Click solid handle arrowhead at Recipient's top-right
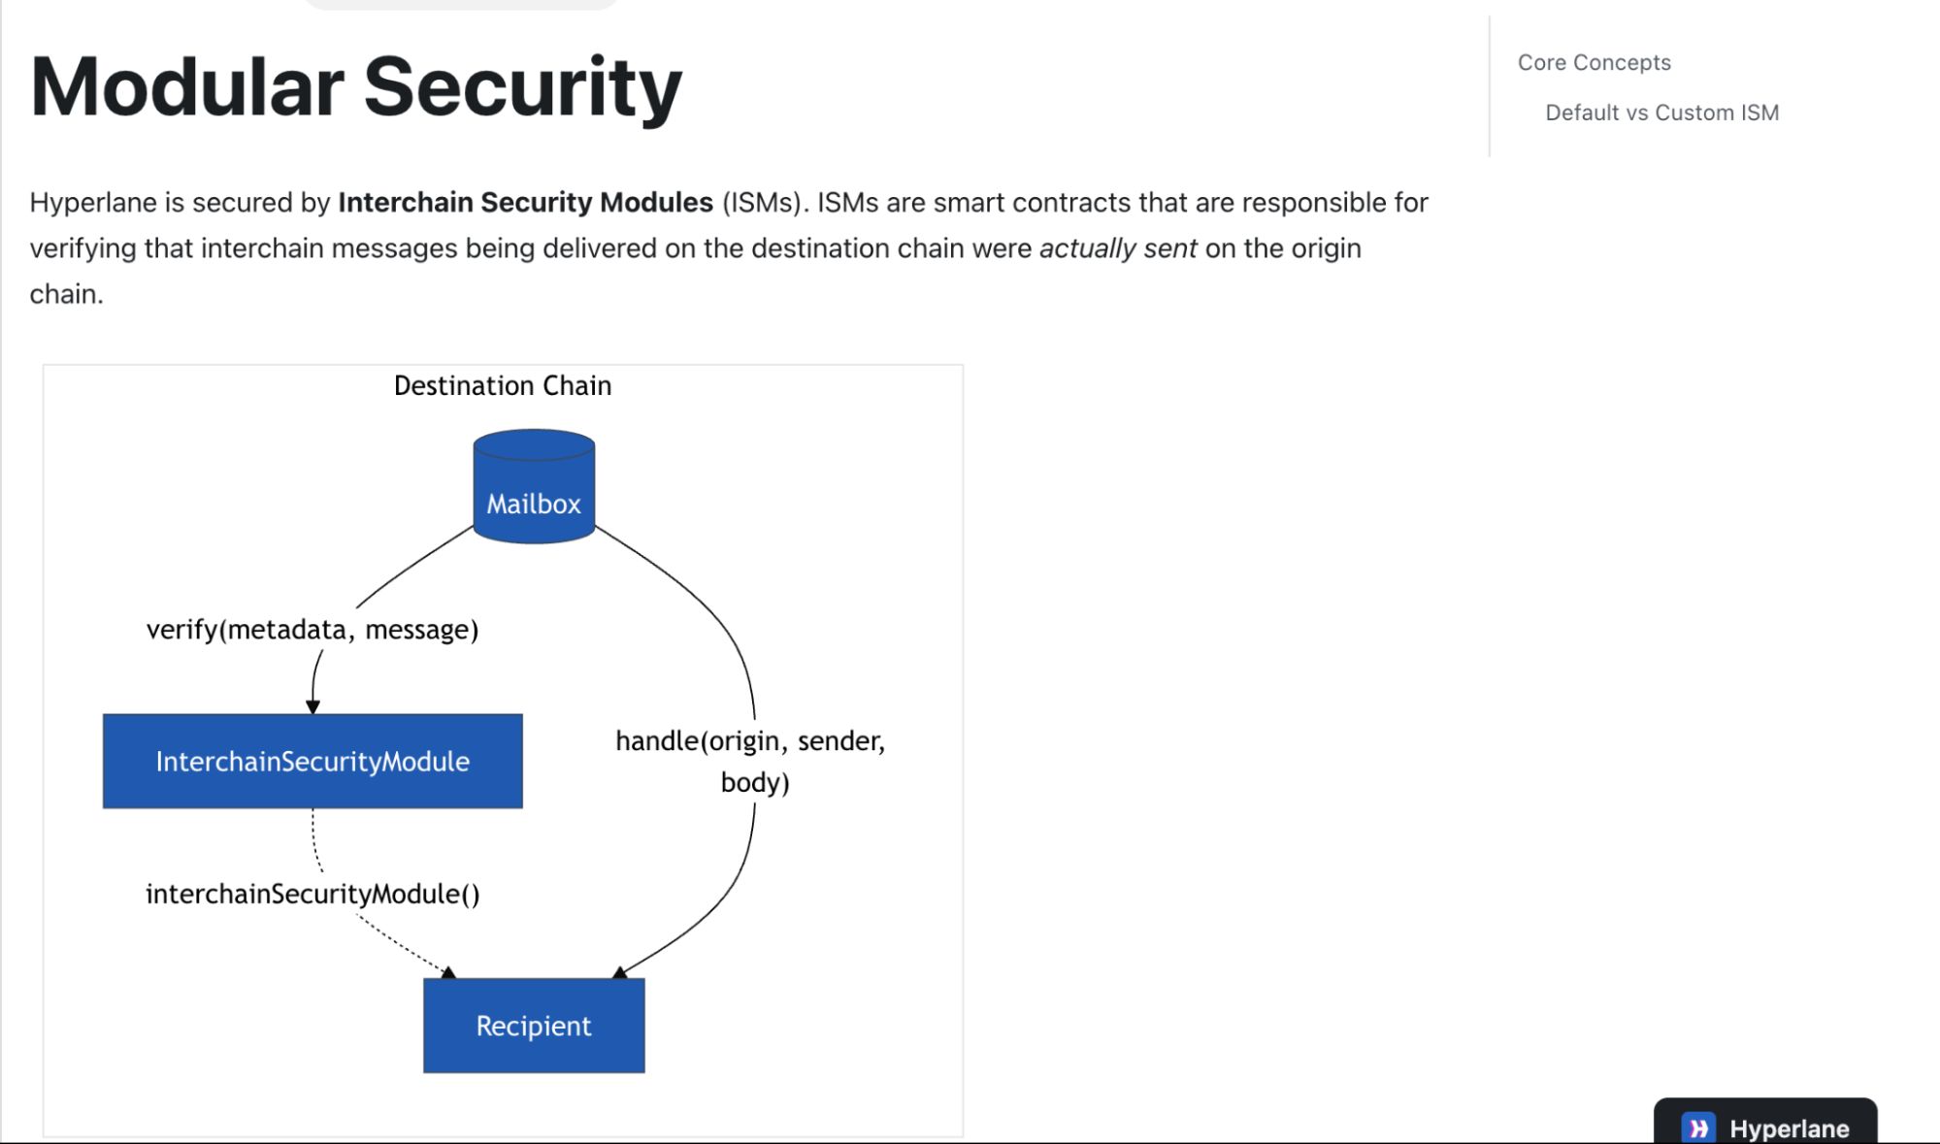1940x1144 pixels. tap(619, 971)
